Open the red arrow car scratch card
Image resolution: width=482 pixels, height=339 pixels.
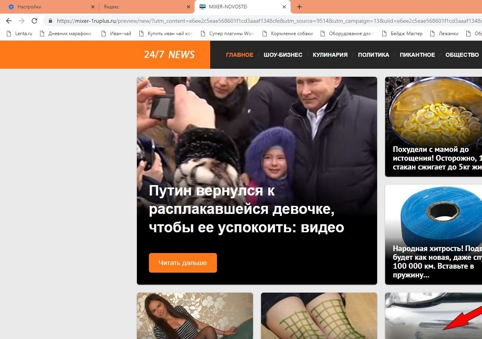click(434, 316)
